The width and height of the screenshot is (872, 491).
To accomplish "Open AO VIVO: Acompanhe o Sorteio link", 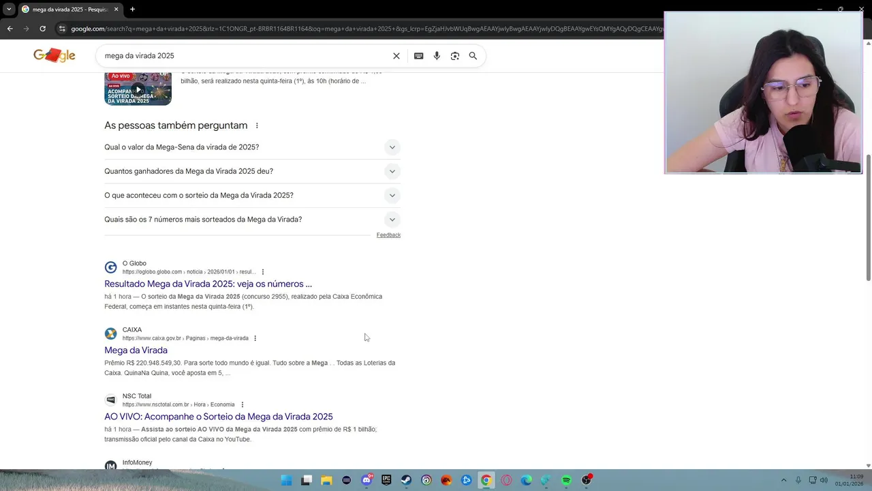I will click(x=219, y=417).
